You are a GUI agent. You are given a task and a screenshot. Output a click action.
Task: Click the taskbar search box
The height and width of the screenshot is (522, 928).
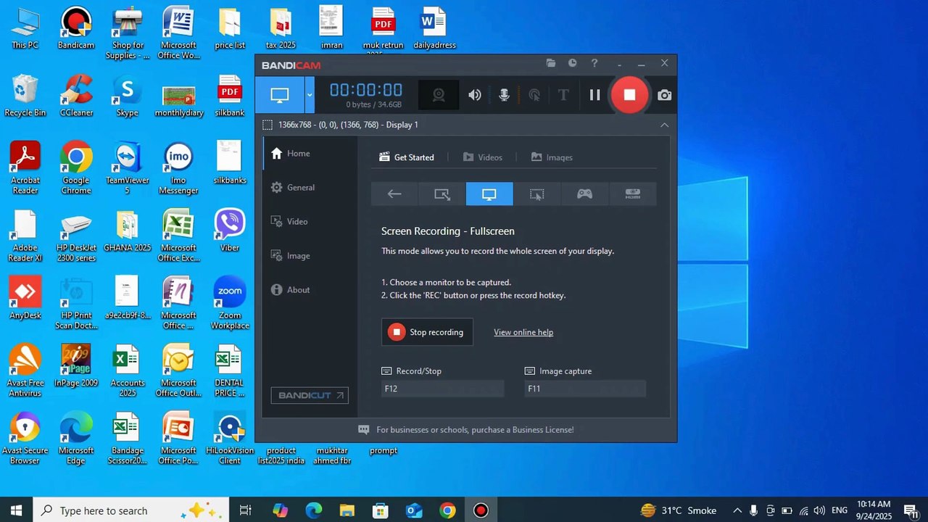(x=131, y=510)
